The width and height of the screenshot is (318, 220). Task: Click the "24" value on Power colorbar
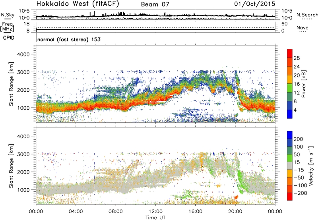coord(297,67)
